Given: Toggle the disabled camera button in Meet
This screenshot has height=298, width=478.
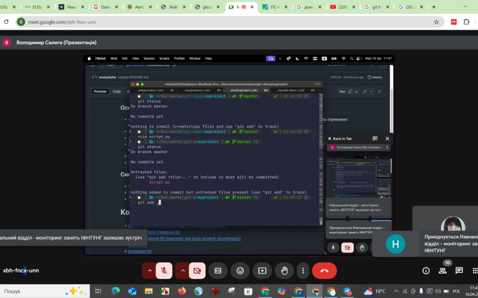Looking at the screenshot, I should click(197, 271).
